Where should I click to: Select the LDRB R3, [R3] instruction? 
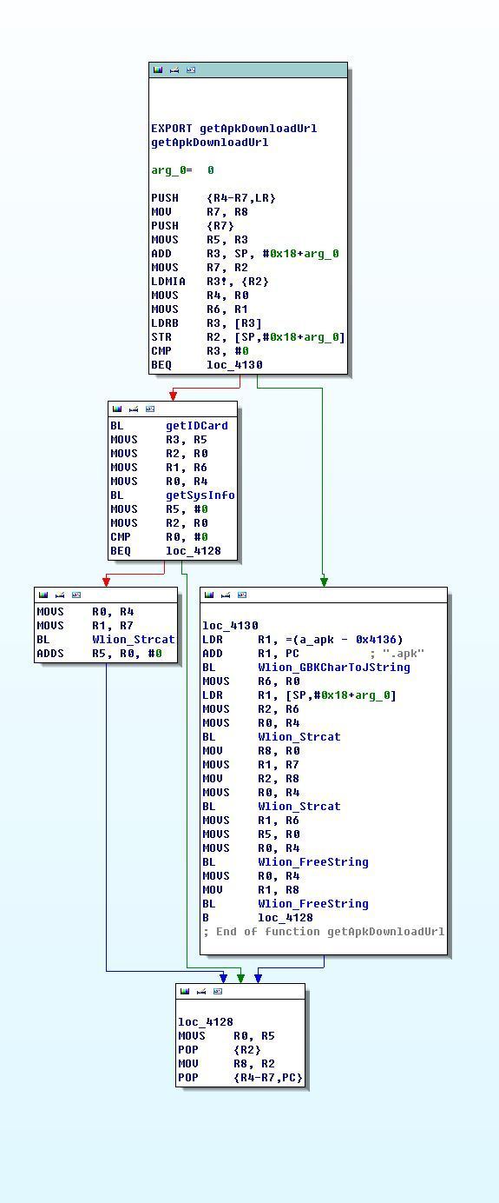coord(207,323)
